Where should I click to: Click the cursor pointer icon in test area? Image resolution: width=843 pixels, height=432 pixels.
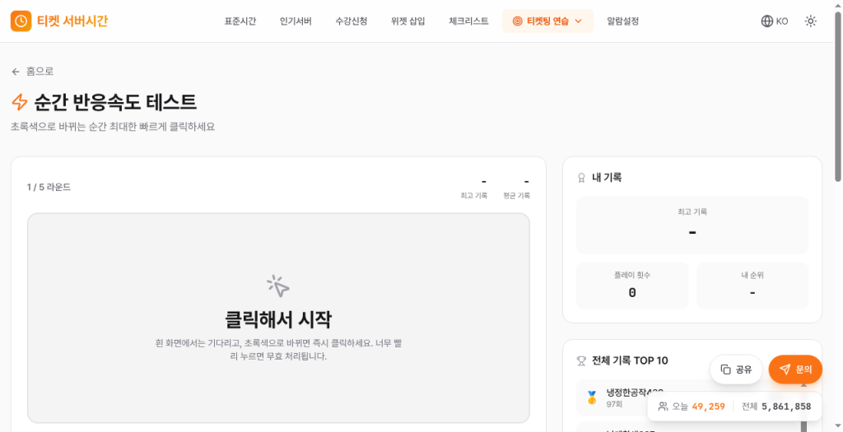click(x=278, y=286)
